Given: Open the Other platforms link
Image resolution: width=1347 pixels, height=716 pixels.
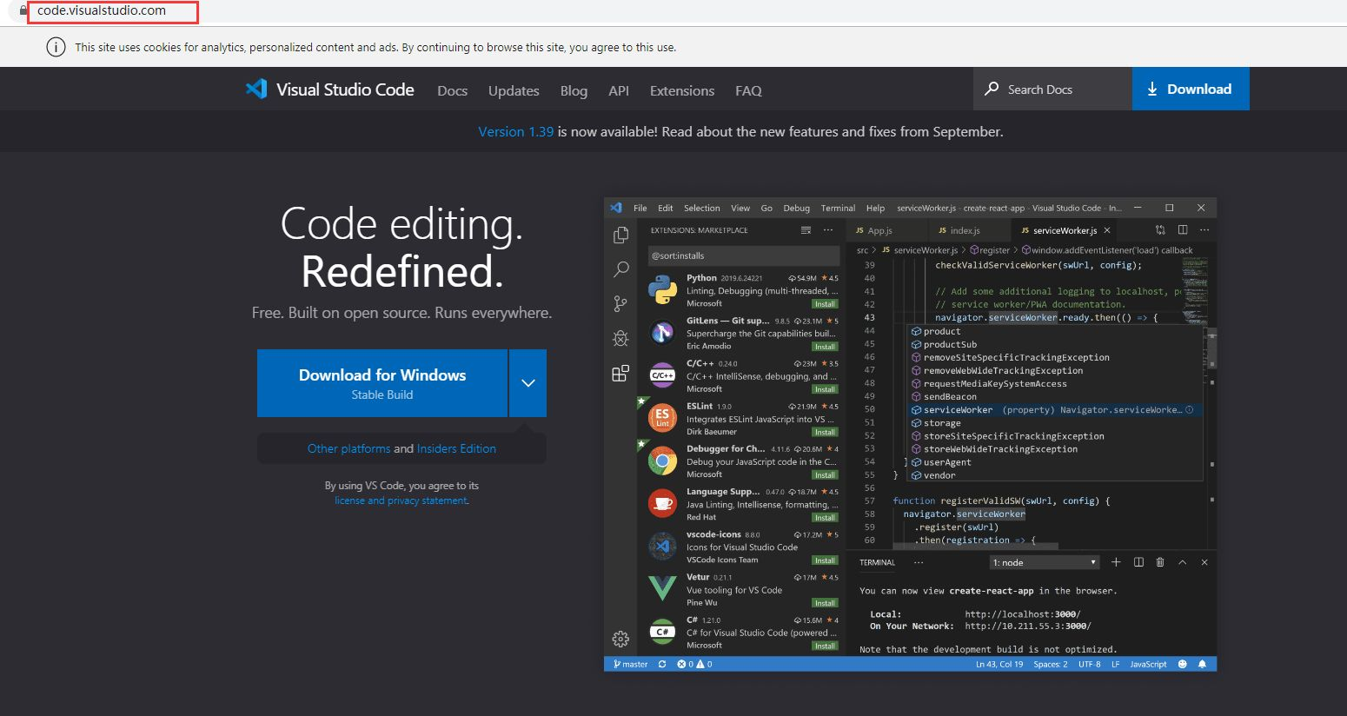Looking at the screenshot, I should coord(348,448).
